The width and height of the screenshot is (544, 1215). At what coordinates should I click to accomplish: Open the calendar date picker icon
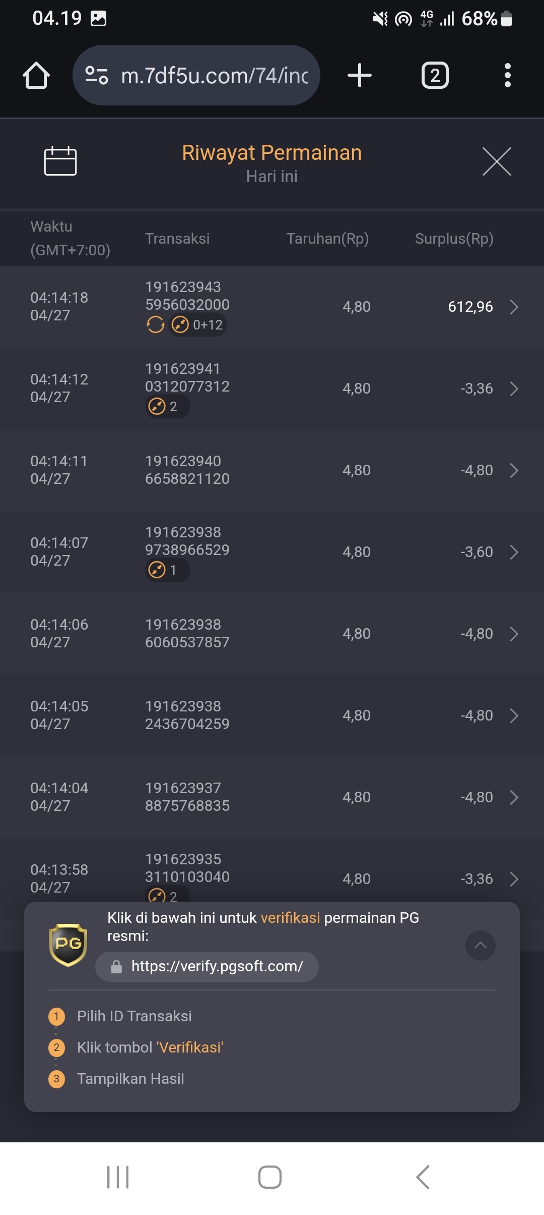pos(60,161)
